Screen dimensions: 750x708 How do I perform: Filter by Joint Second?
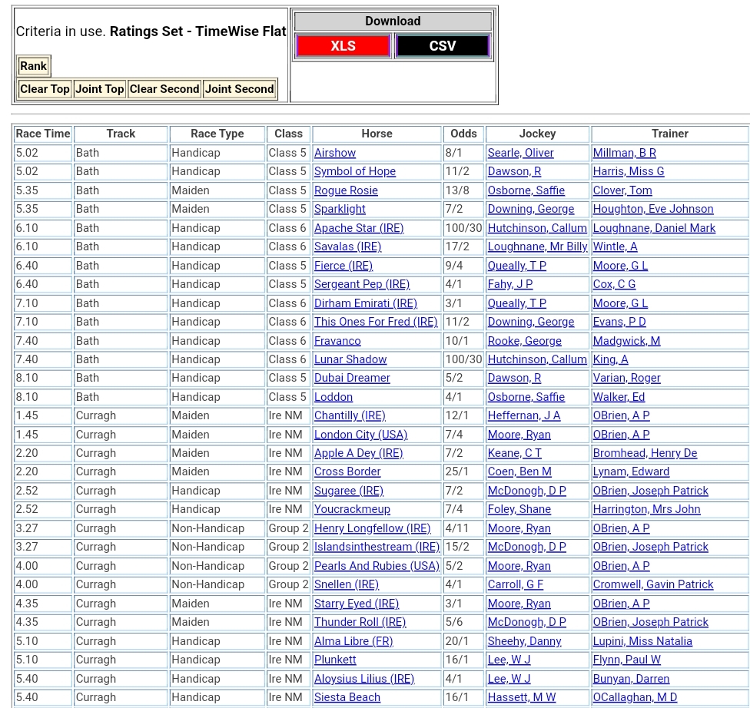click(239, 89)
